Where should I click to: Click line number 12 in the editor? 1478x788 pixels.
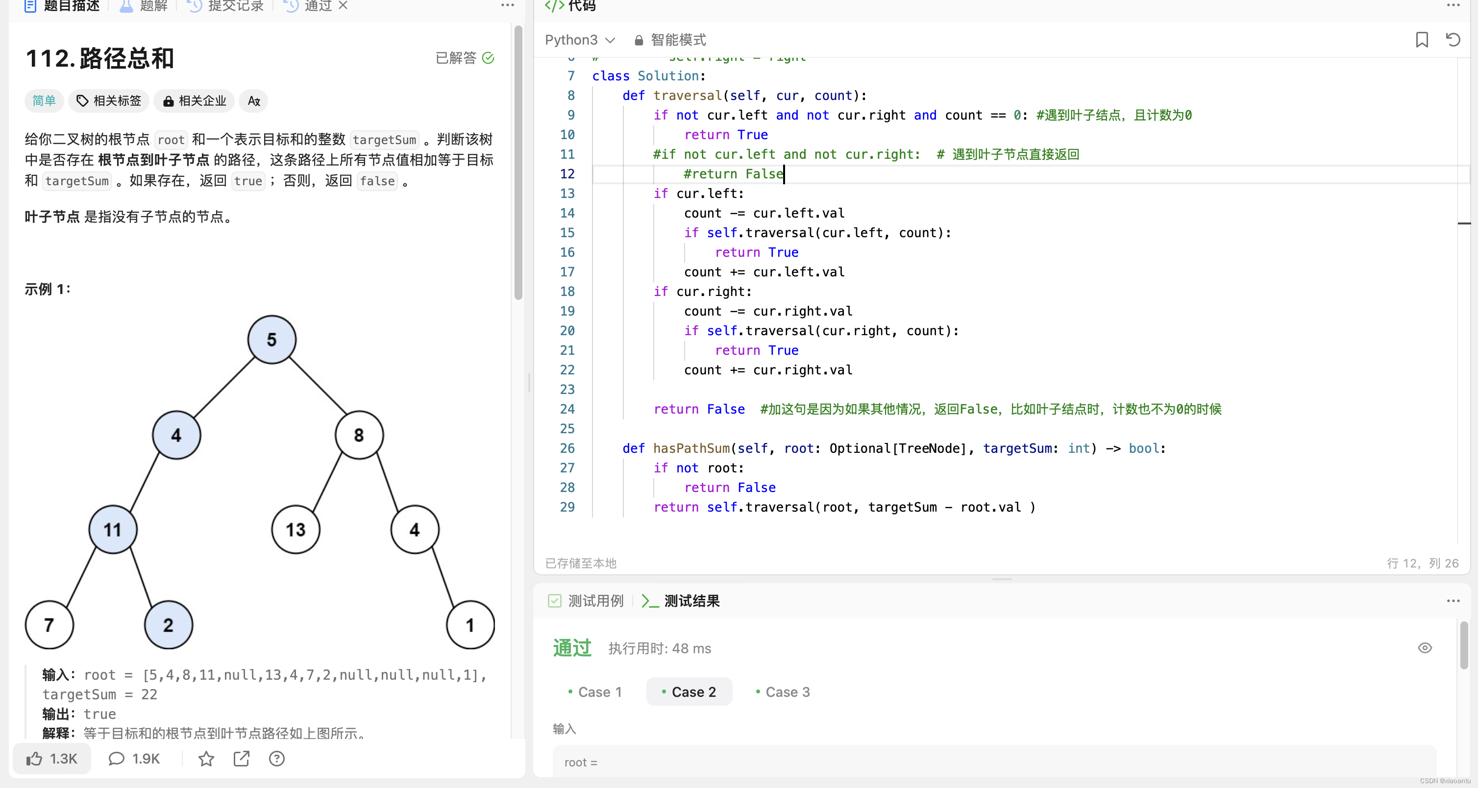(567, 174)
